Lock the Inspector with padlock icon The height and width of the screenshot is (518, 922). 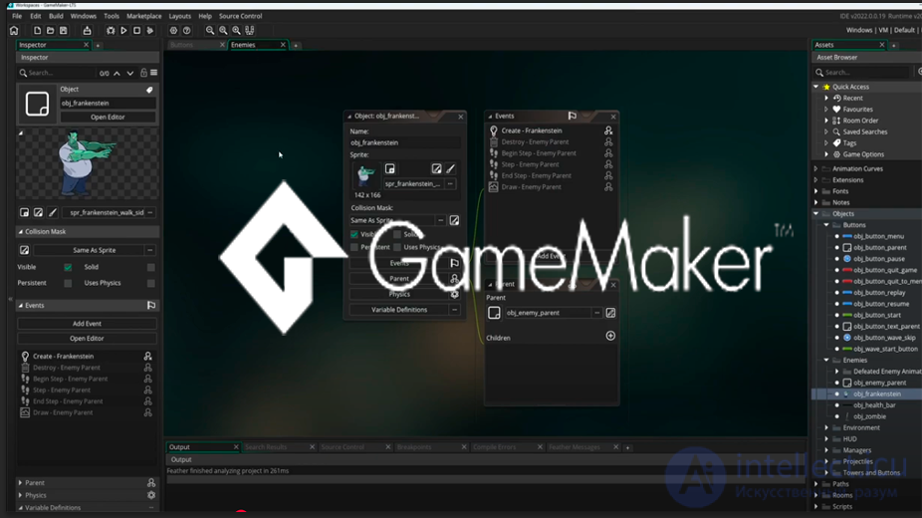[143, 73]
